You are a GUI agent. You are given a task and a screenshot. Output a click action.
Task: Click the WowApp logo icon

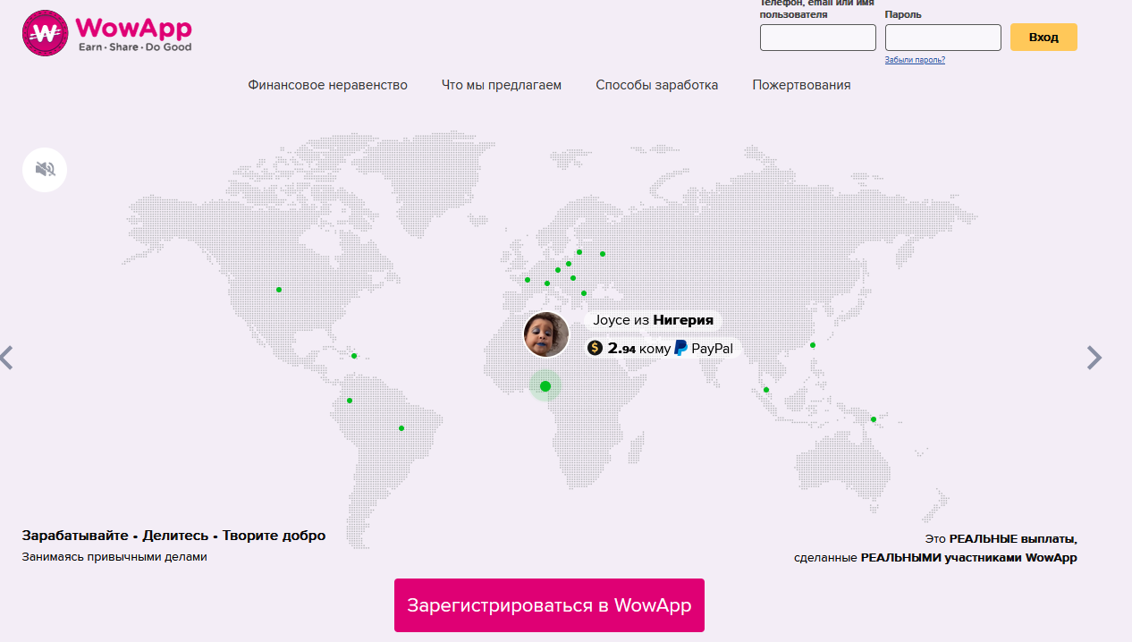46,34
